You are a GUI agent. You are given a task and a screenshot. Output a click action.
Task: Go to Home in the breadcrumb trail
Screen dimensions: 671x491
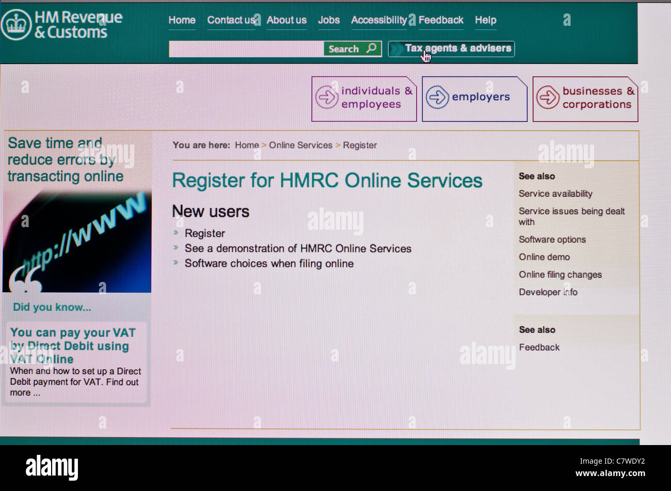(247, 145)
